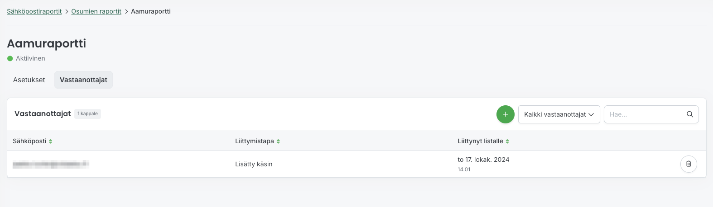
Task: Sort by Sähköposti column arrows
Action: click(51, 141)
